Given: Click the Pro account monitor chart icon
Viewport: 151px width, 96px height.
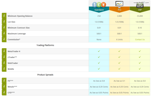Looking at the screenshot, I should coord(119,5).
